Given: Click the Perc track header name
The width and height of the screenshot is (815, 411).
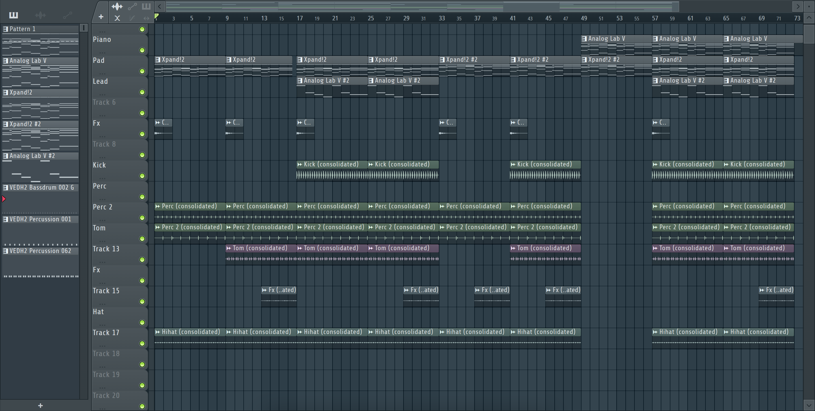Looking at the screenshot, I should coord(99,186).
